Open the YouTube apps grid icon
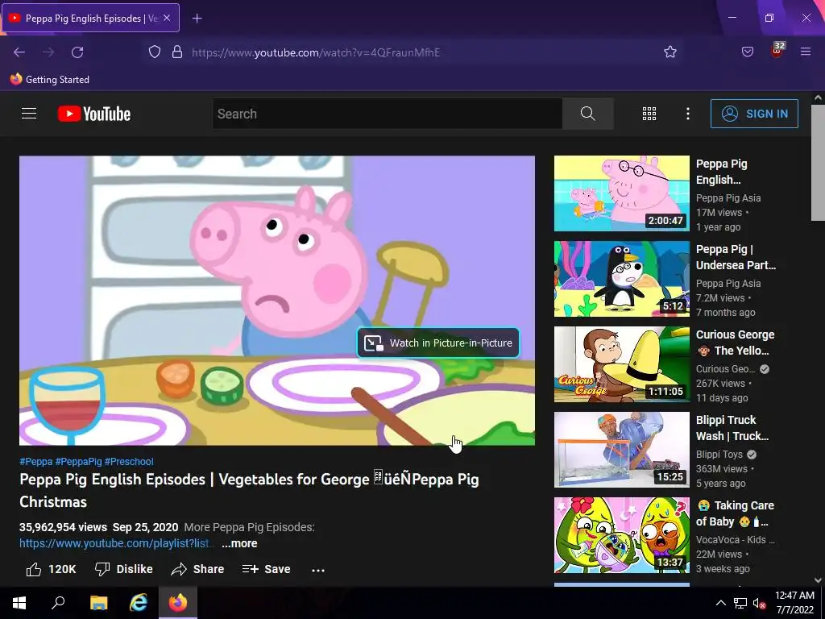This screenshot has height=619, width=825. pos(649,114)
